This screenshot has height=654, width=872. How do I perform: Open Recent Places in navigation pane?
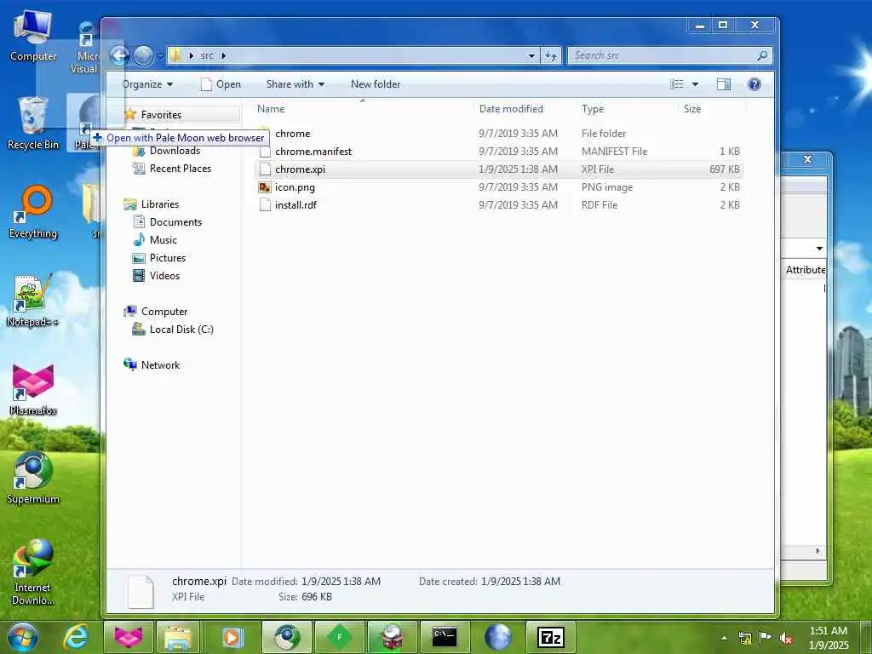coord(181,169)
